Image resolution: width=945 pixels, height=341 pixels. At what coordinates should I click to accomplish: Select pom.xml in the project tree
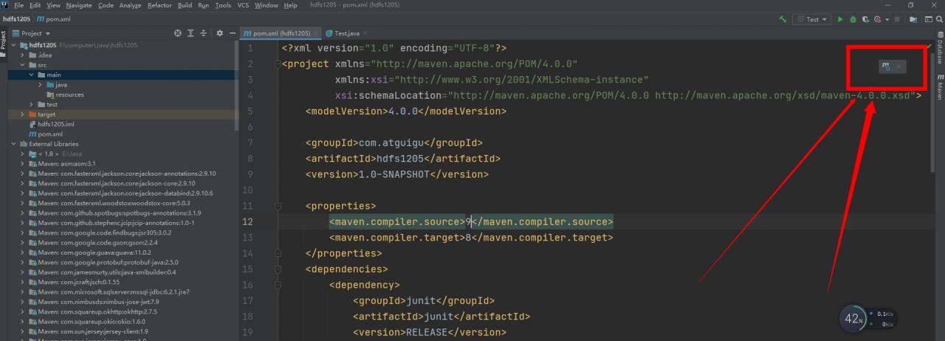point(50,134)
